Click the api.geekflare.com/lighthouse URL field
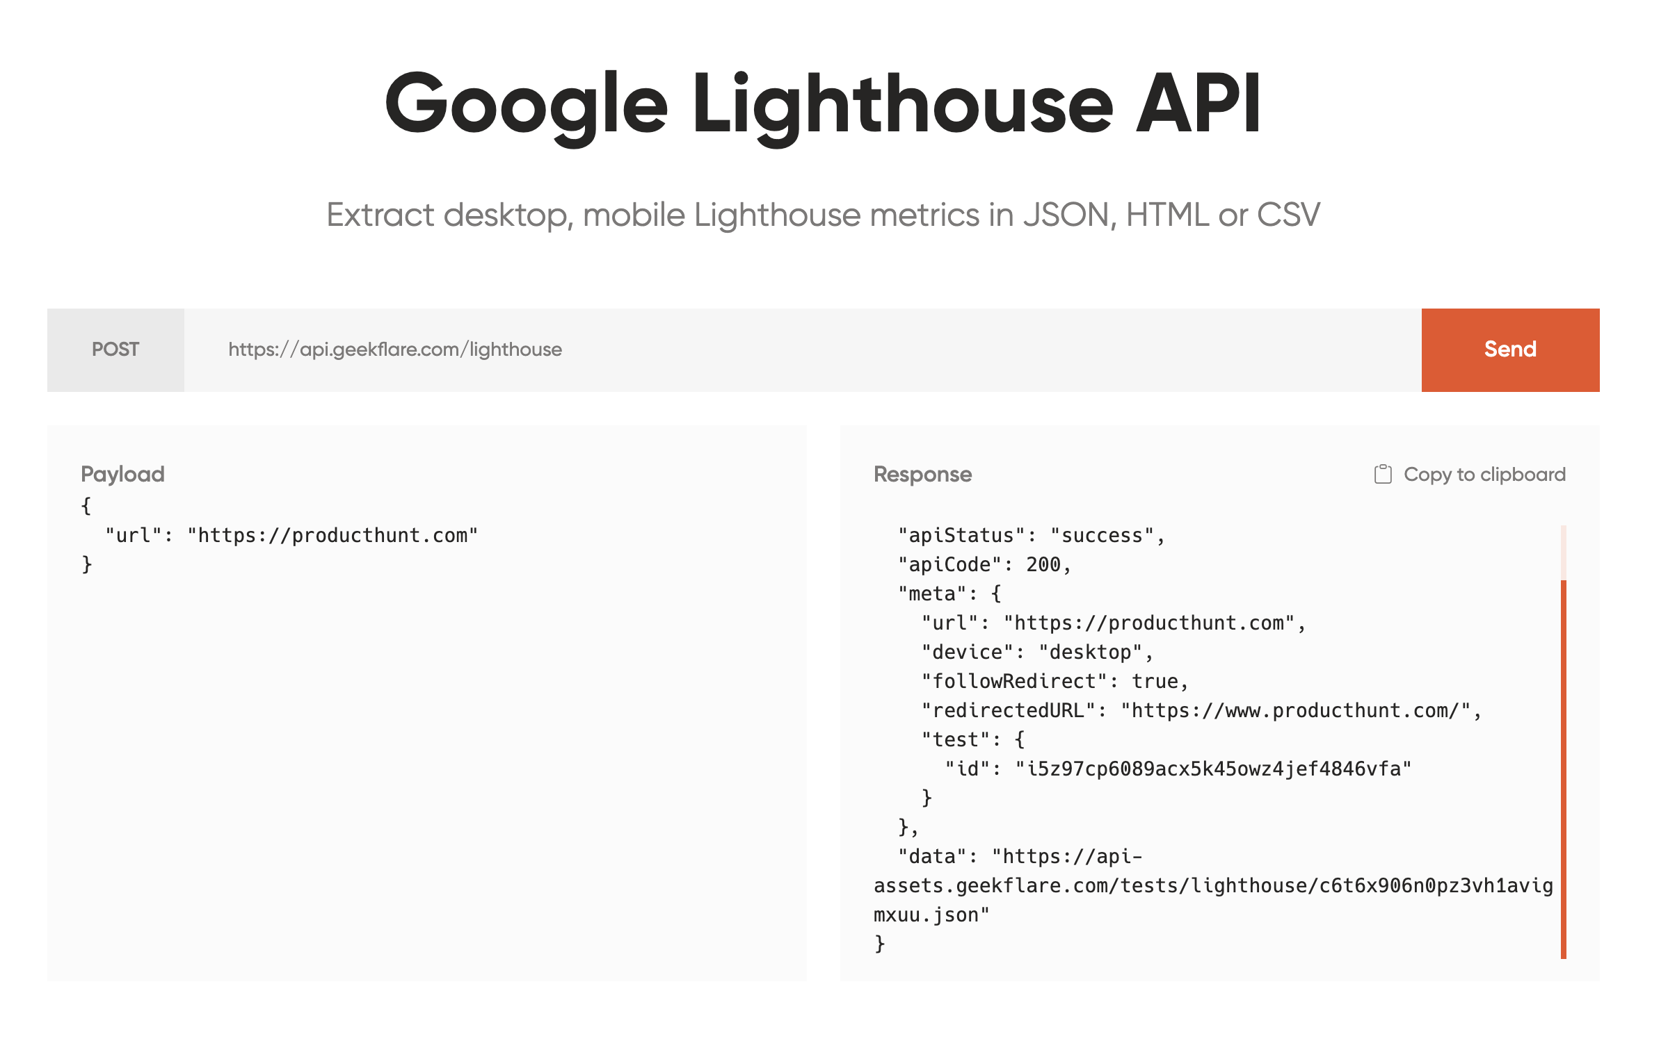 (x=803, y=350)
